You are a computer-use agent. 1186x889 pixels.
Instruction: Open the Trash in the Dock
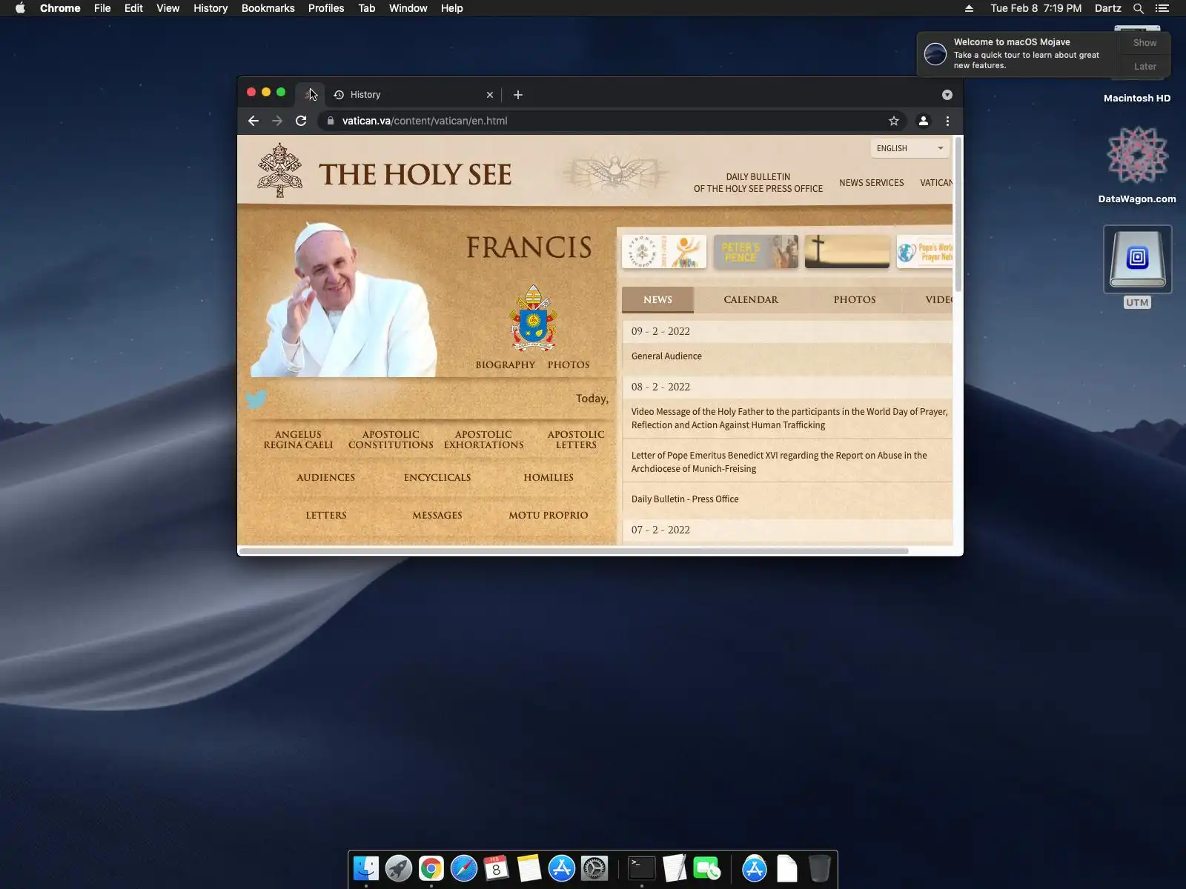(x=820, y=868)
